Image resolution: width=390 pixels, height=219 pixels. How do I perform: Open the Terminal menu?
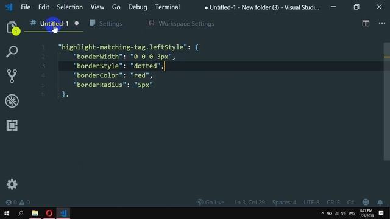pyautogui.click(x=168, y=7)
